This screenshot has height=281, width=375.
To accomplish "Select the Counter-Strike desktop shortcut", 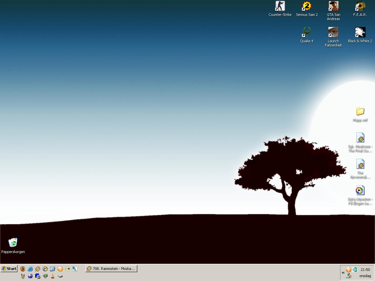I will pos(280,9).
